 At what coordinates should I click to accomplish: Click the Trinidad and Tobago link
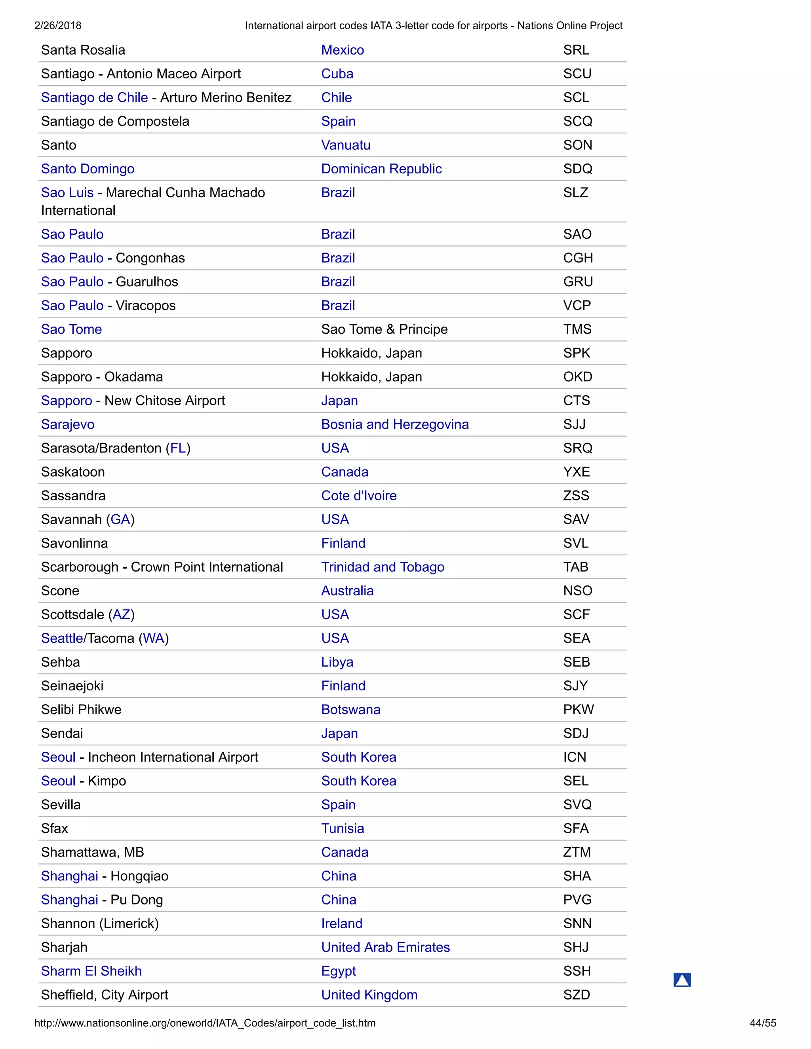pyautogui.click(x=383, y=567)
